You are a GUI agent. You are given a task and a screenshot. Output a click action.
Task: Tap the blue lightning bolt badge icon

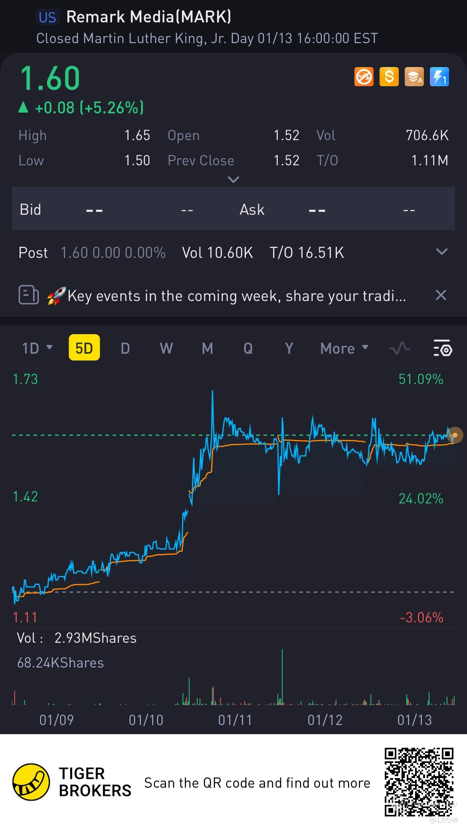point(439,77)
